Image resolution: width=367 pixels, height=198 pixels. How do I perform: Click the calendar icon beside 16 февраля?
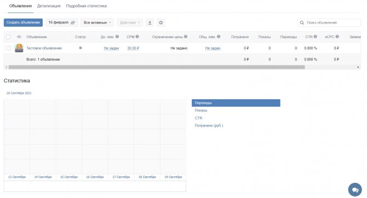(x=73, y=22)
